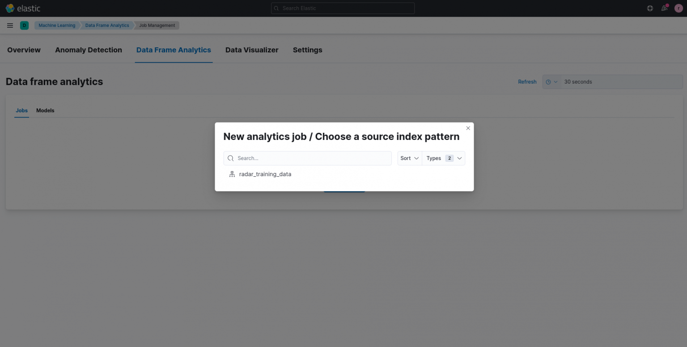Screen dimensions: 687x347
Task: Open the Types filter dropdown
Action: [x=443, y=158]
